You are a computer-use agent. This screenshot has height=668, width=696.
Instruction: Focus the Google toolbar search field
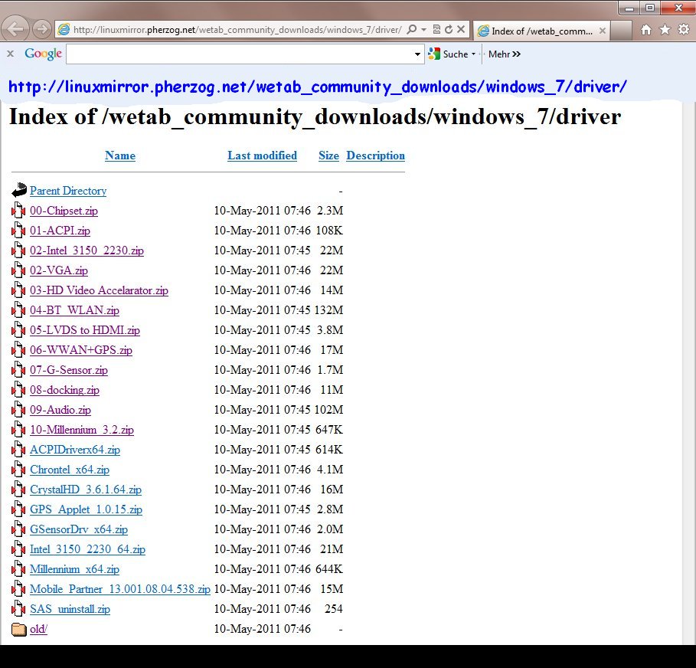tap(240, 54)
